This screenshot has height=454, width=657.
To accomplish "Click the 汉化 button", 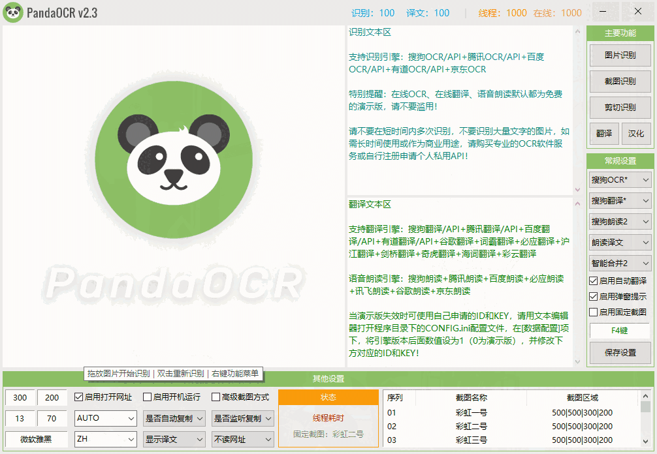I will 637,134.
